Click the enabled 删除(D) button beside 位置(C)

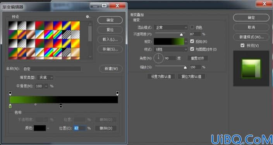click(x=106, y=128)
